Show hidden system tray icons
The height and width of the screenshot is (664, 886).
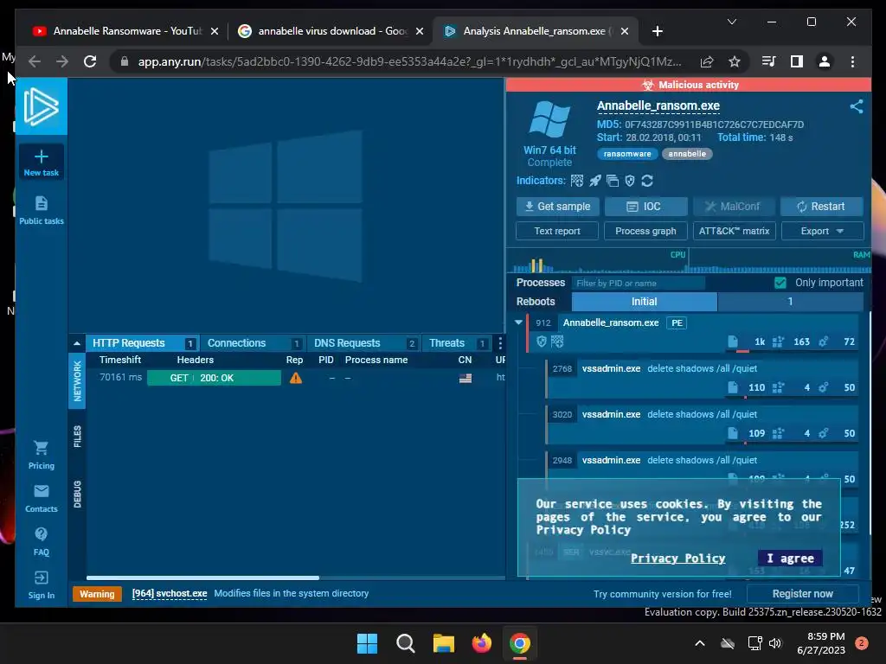click(x=699, y=643)
